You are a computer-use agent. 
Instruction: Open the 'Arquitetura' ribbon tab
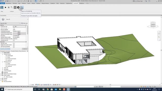(x=9, y=3)
